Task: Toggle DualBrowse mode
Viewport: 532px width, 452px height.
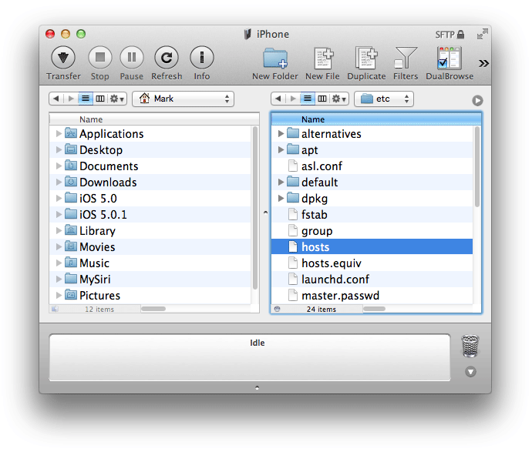Action: click(449, 59)
